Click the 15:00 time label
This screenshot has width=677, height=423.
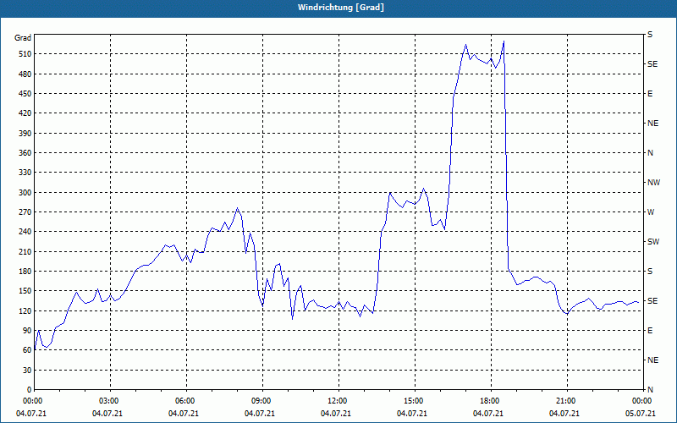(412, 401)
